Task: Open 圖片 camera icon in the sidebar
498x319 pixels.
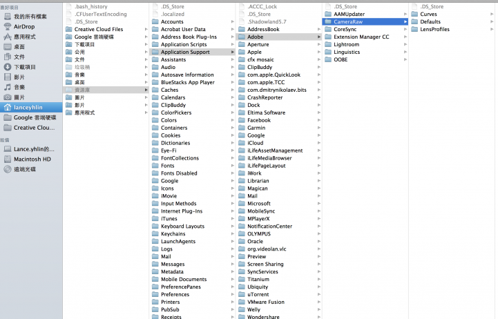Action: (x=8, y=97)
